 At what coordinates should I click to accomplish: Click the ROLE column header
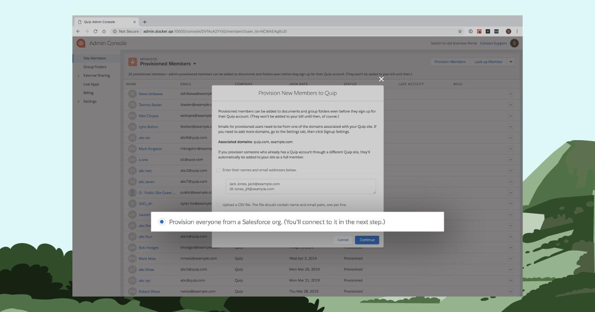(x=458, y=84)
